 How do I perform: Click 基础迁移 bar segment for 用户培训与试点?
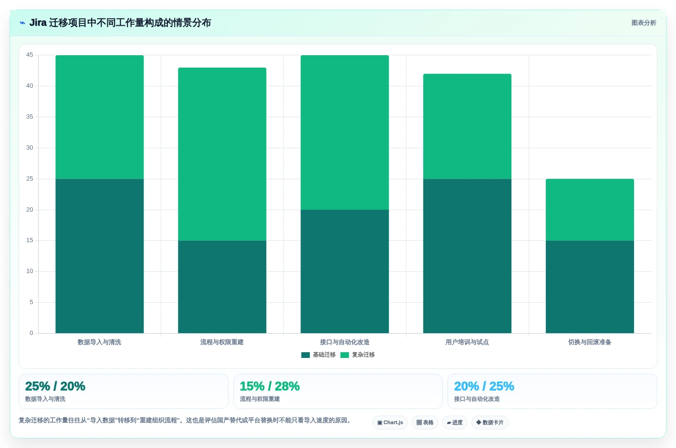pyautogui.click(x=468, y=256)
